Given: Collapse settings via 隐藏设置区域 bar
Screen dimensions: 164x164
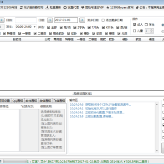Looking at the screenshot, I should tap(82, 93).
